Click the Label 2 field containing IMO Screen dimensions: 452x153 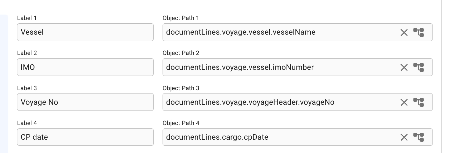pyautogui.click(x=85, y=67)
